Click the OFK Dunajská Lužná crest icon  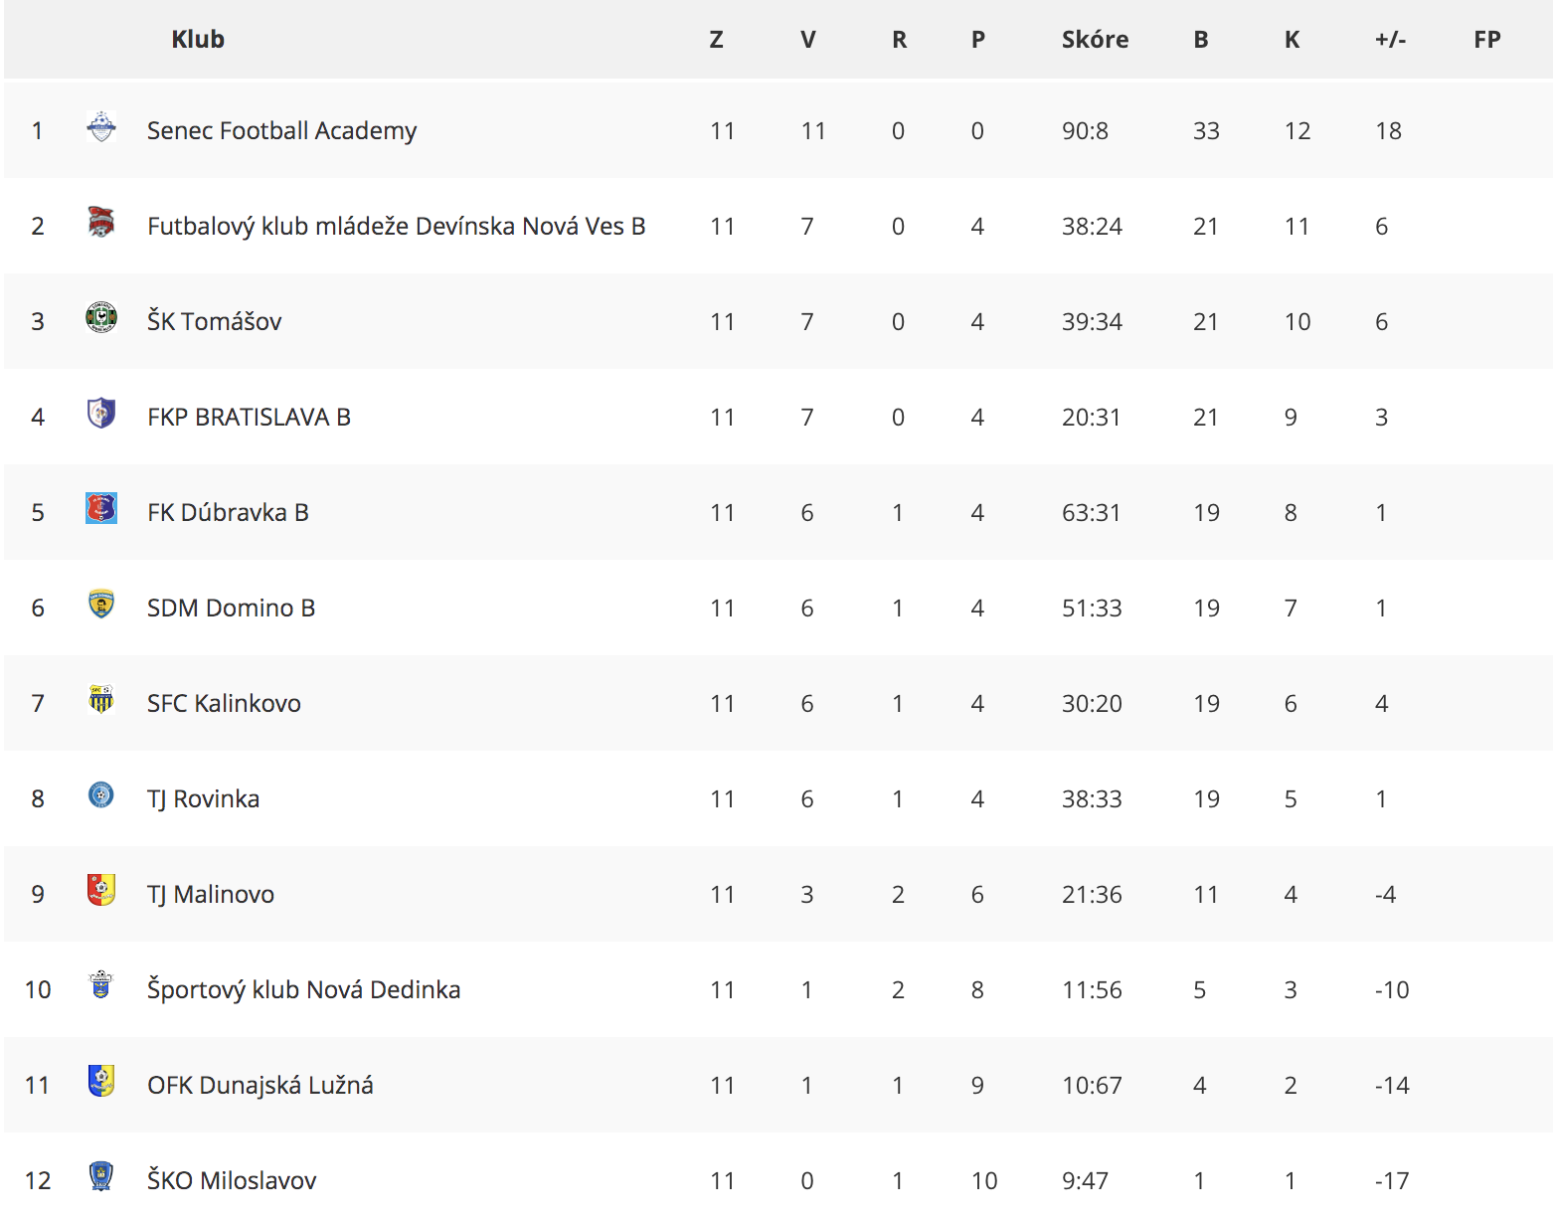pos(100,1082)
